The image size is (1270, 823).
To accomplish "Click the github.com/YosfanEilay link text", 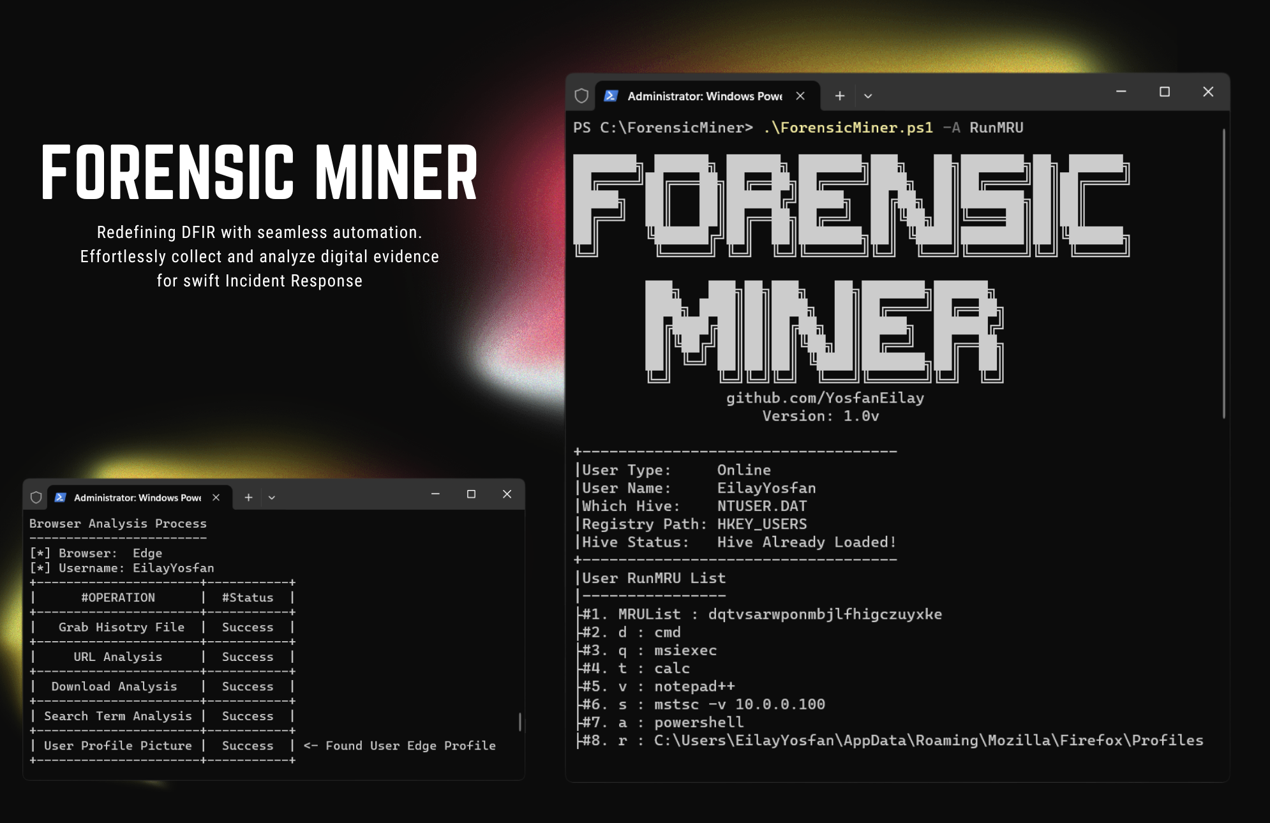I will point(825,398).
